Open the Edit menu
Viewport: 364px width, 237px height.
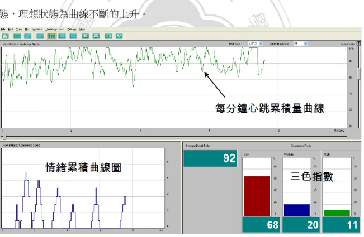click(x=11, y=29)
